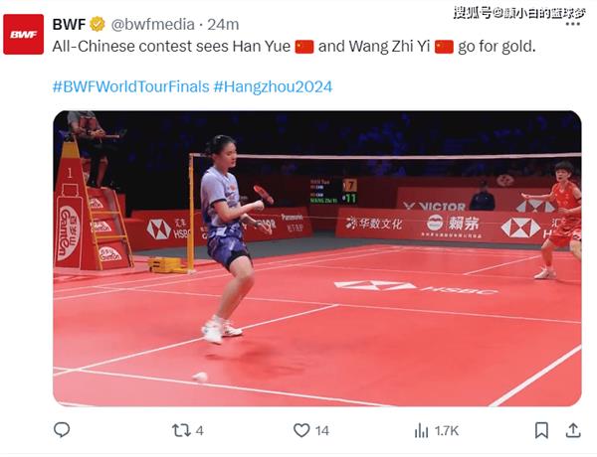Open the three-dot more options menu
597x457 pixels.
[x=573, y=24]
